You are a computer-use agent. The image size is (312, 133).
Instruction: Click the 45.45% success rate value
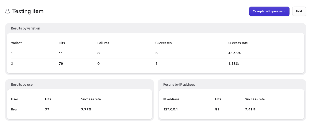[234, 53]
